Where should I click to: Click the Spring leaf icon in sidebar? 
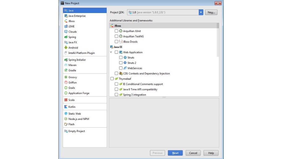66,37
